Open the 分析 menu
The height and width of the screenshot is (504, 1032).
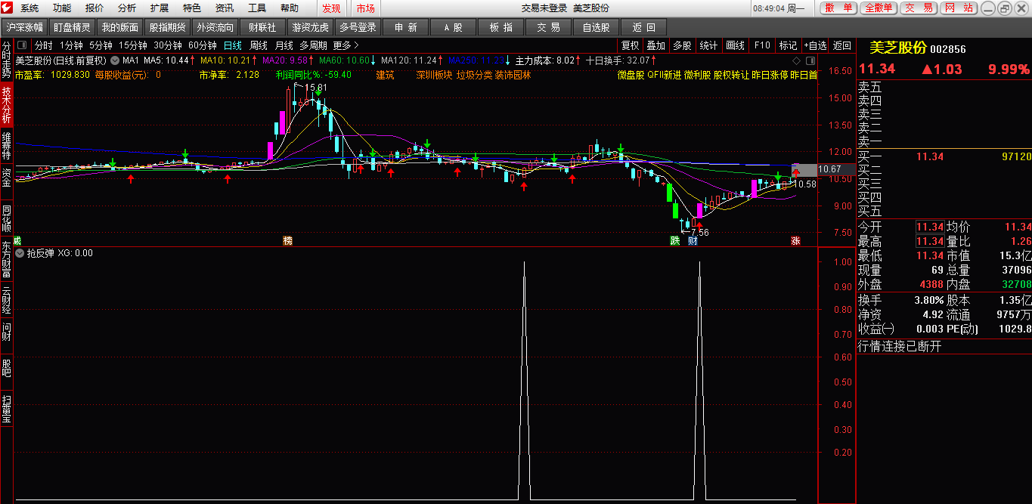coord(127,8)
